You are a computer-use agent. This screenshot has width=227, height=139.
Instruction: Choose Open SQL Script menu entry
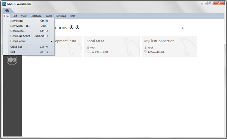click(x=21, y=36)
